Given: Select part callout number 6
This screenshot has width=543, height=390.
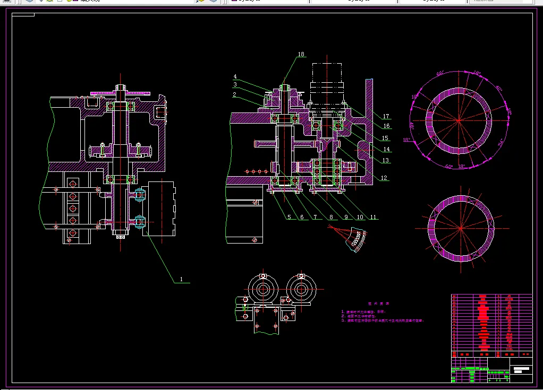Looking at the screenshot, I should (x=302, y=217).
